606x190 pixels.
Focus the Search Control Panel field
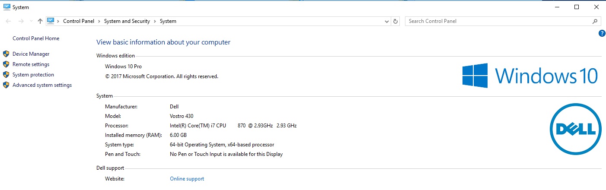tap(497, 21)
